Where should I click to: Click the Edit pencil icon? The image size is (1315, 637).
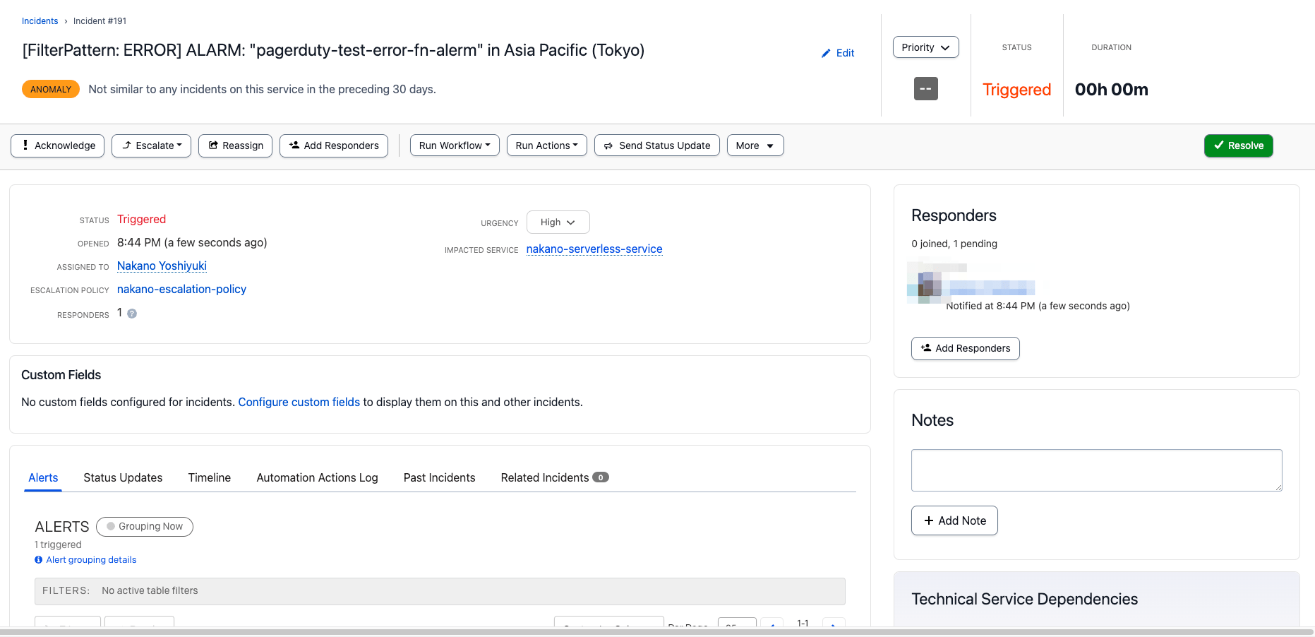click(826, 53)
